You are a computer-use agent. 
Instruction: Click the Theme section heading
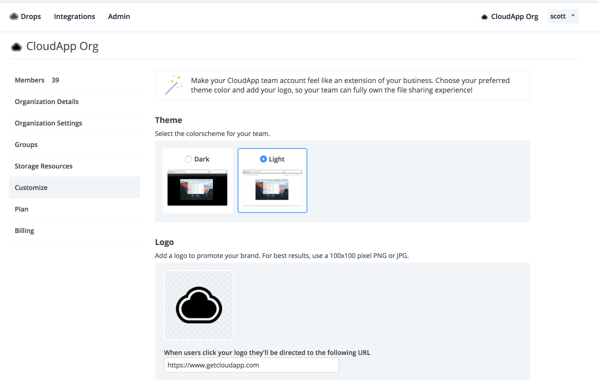(x=168, y=120)
